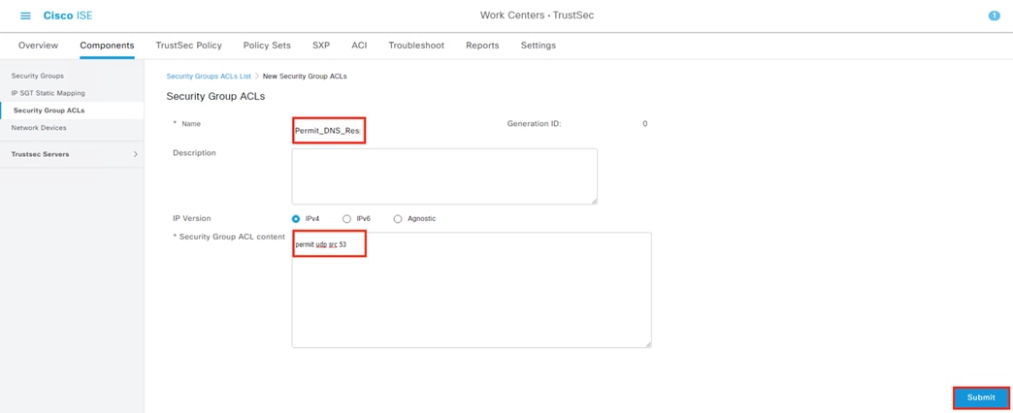Open the TrustSec Policy tab
This screenshot has width=1013, height=413.
188,46
